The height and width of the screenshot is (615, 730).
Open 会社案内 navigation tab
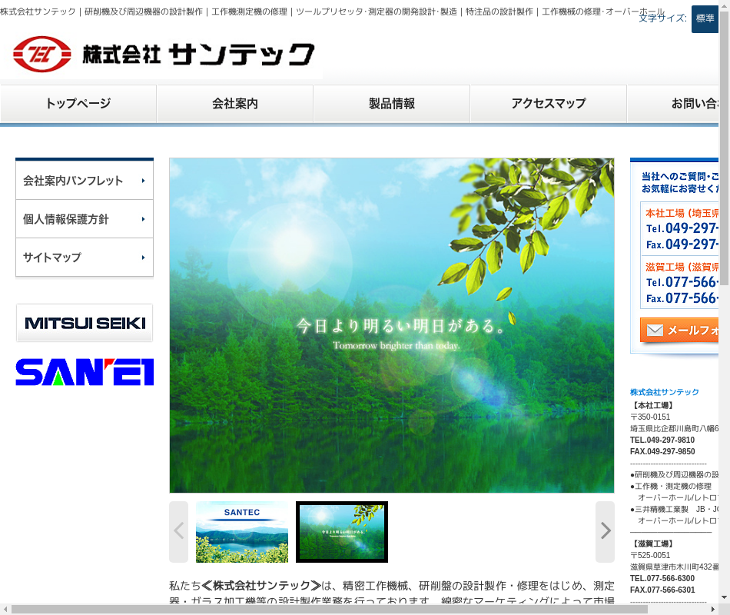[235, 104]
